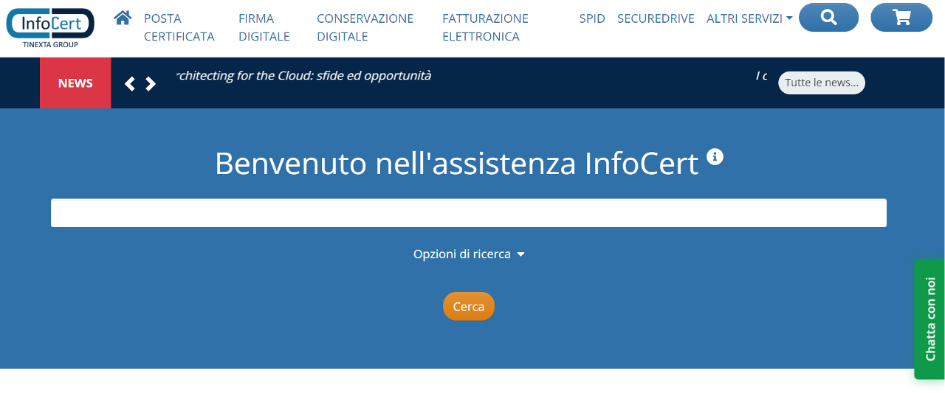Open the shopping cart

901,18
